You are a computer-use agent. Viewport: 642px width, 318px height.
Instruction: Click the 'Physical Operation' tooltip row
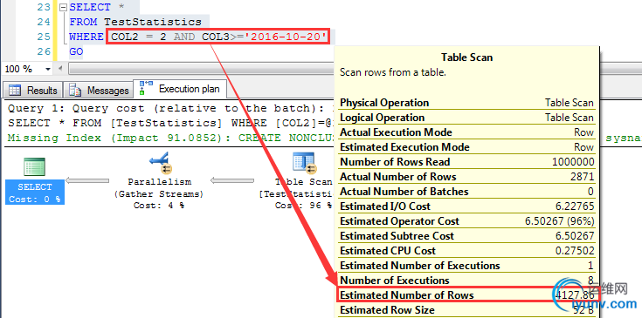(x=466, y=103)
